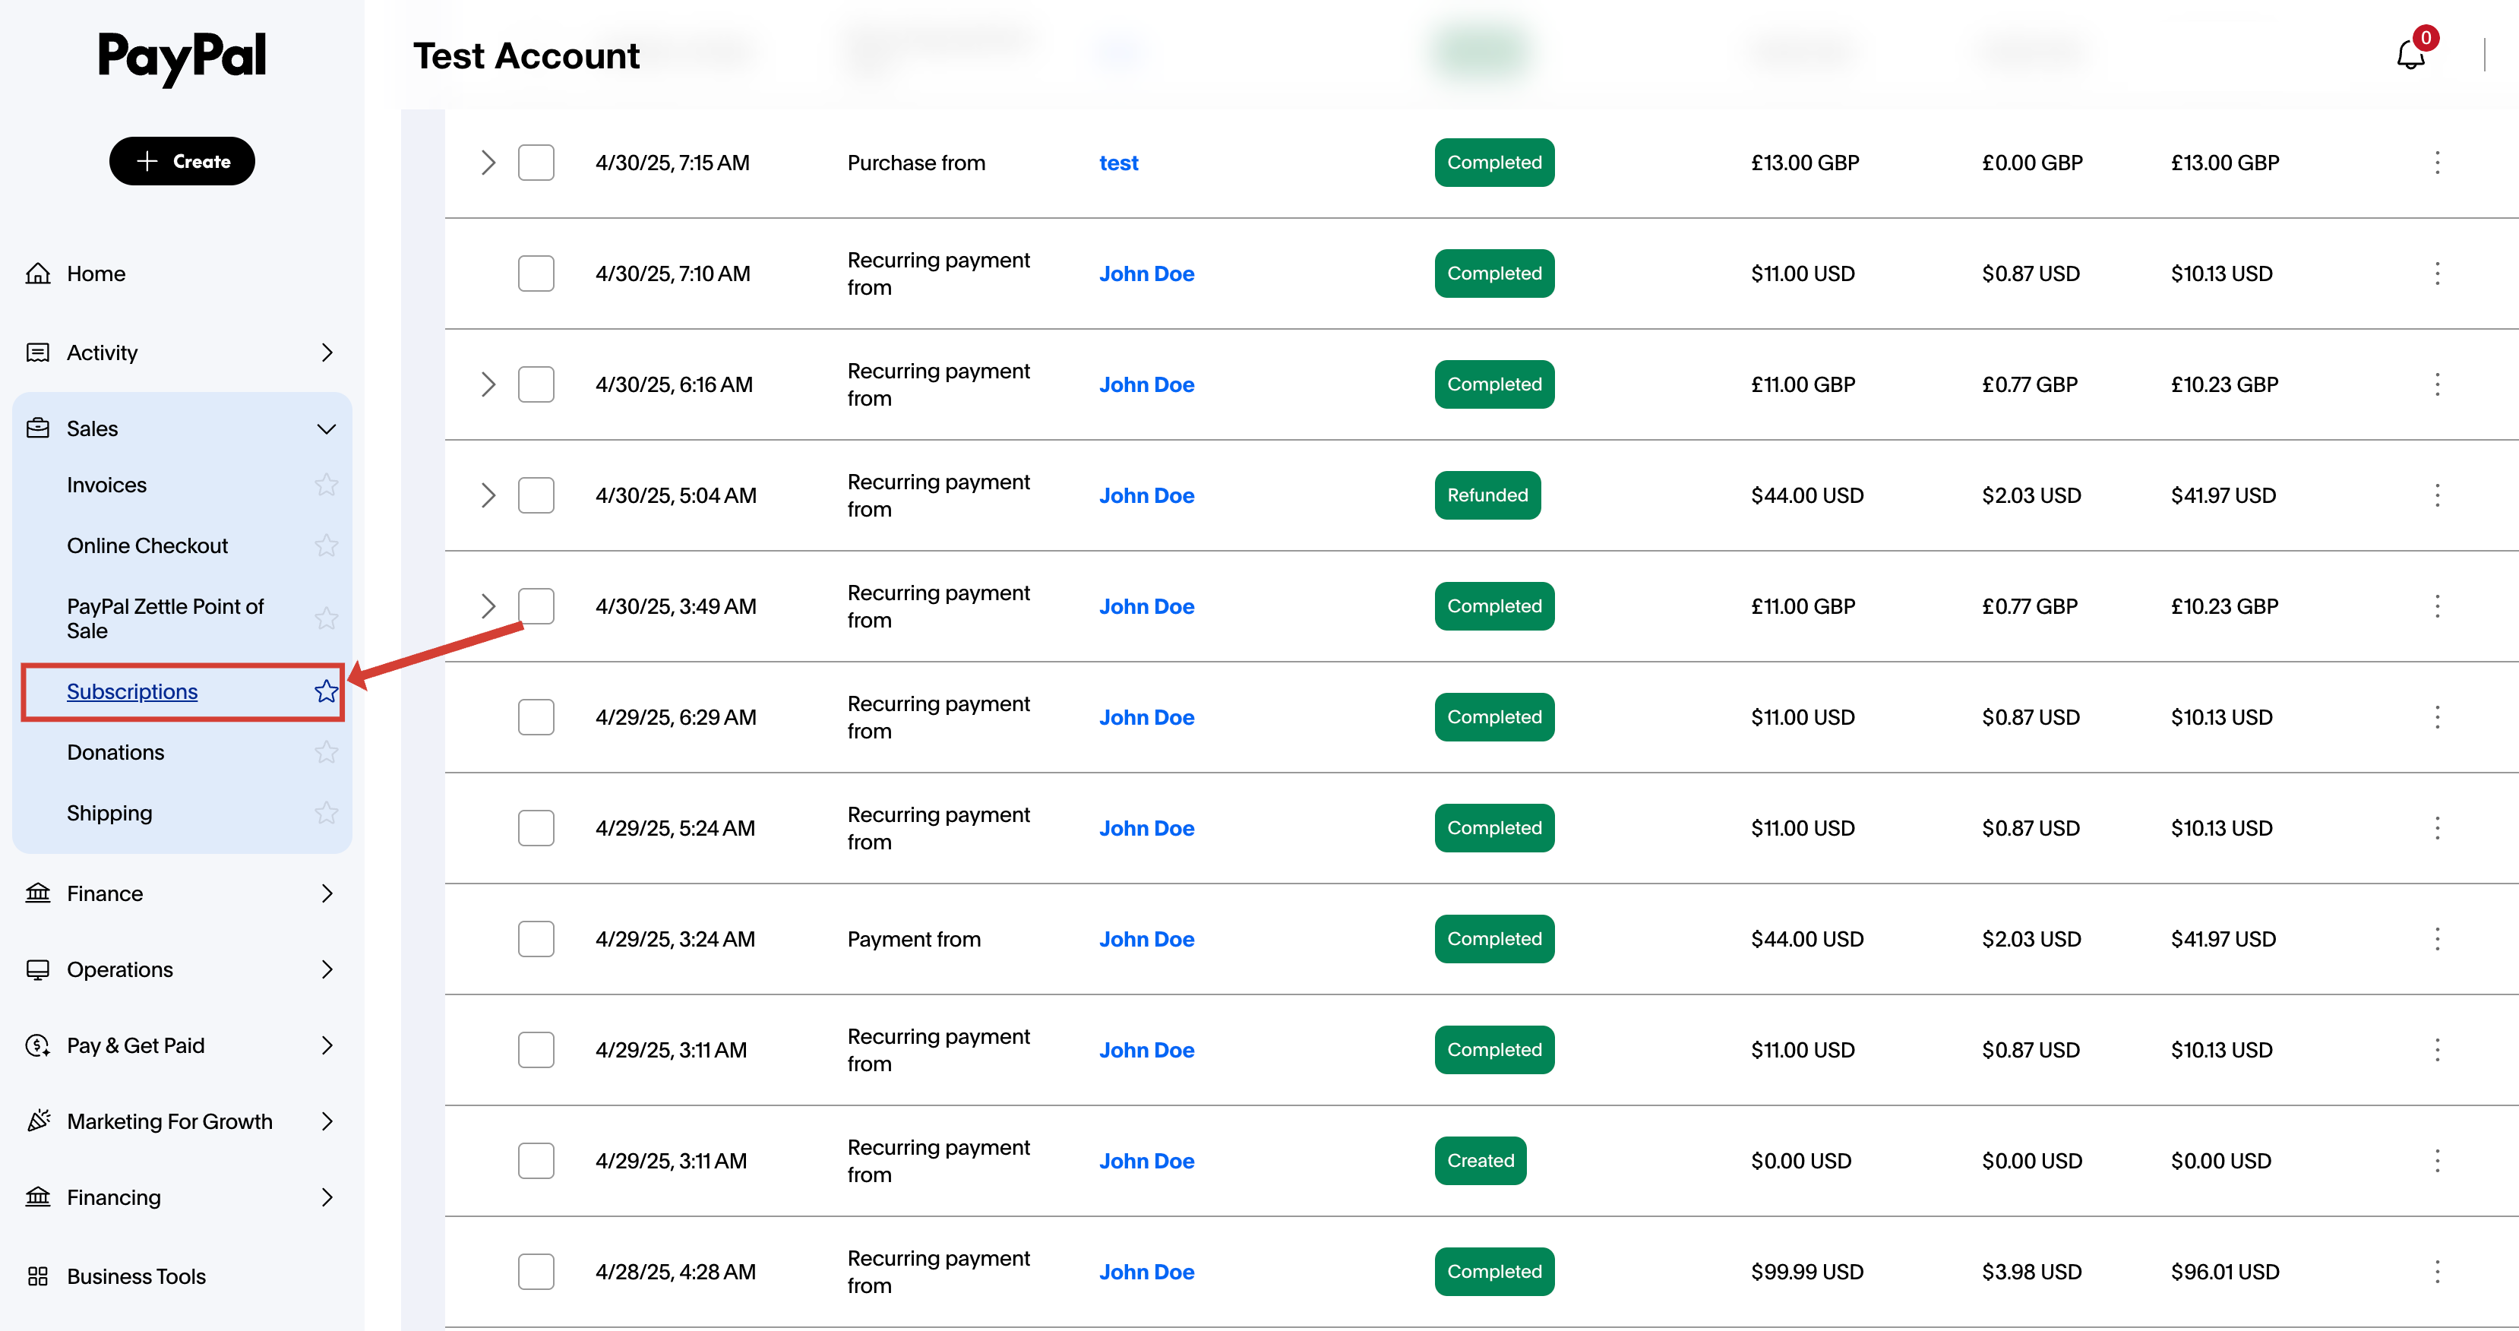Select Donations in the Sales menu
Image resolution: width=2519 pixels, height=1331 pixels.
click(115, 752)
